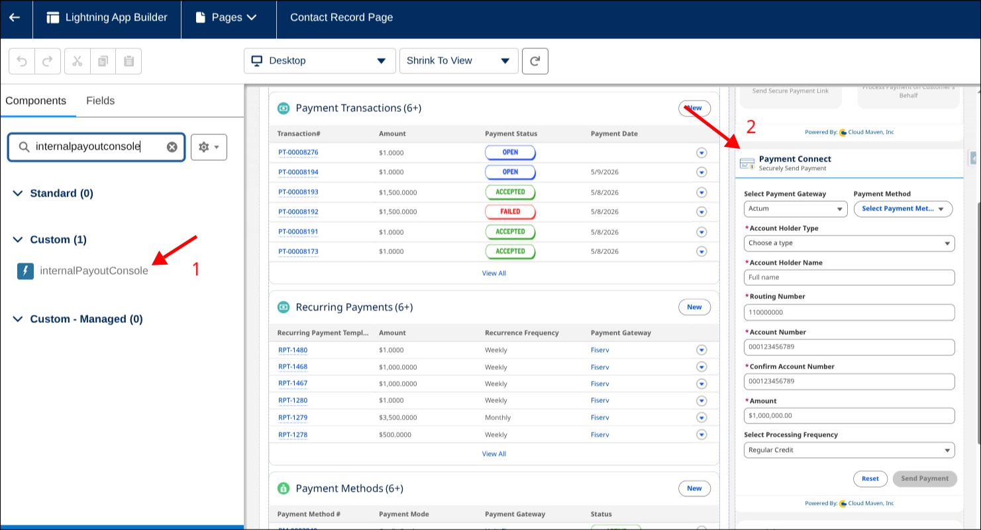Click the Account Holder Name field
Screen dimensions: 981x530
(x=849, y=277)
